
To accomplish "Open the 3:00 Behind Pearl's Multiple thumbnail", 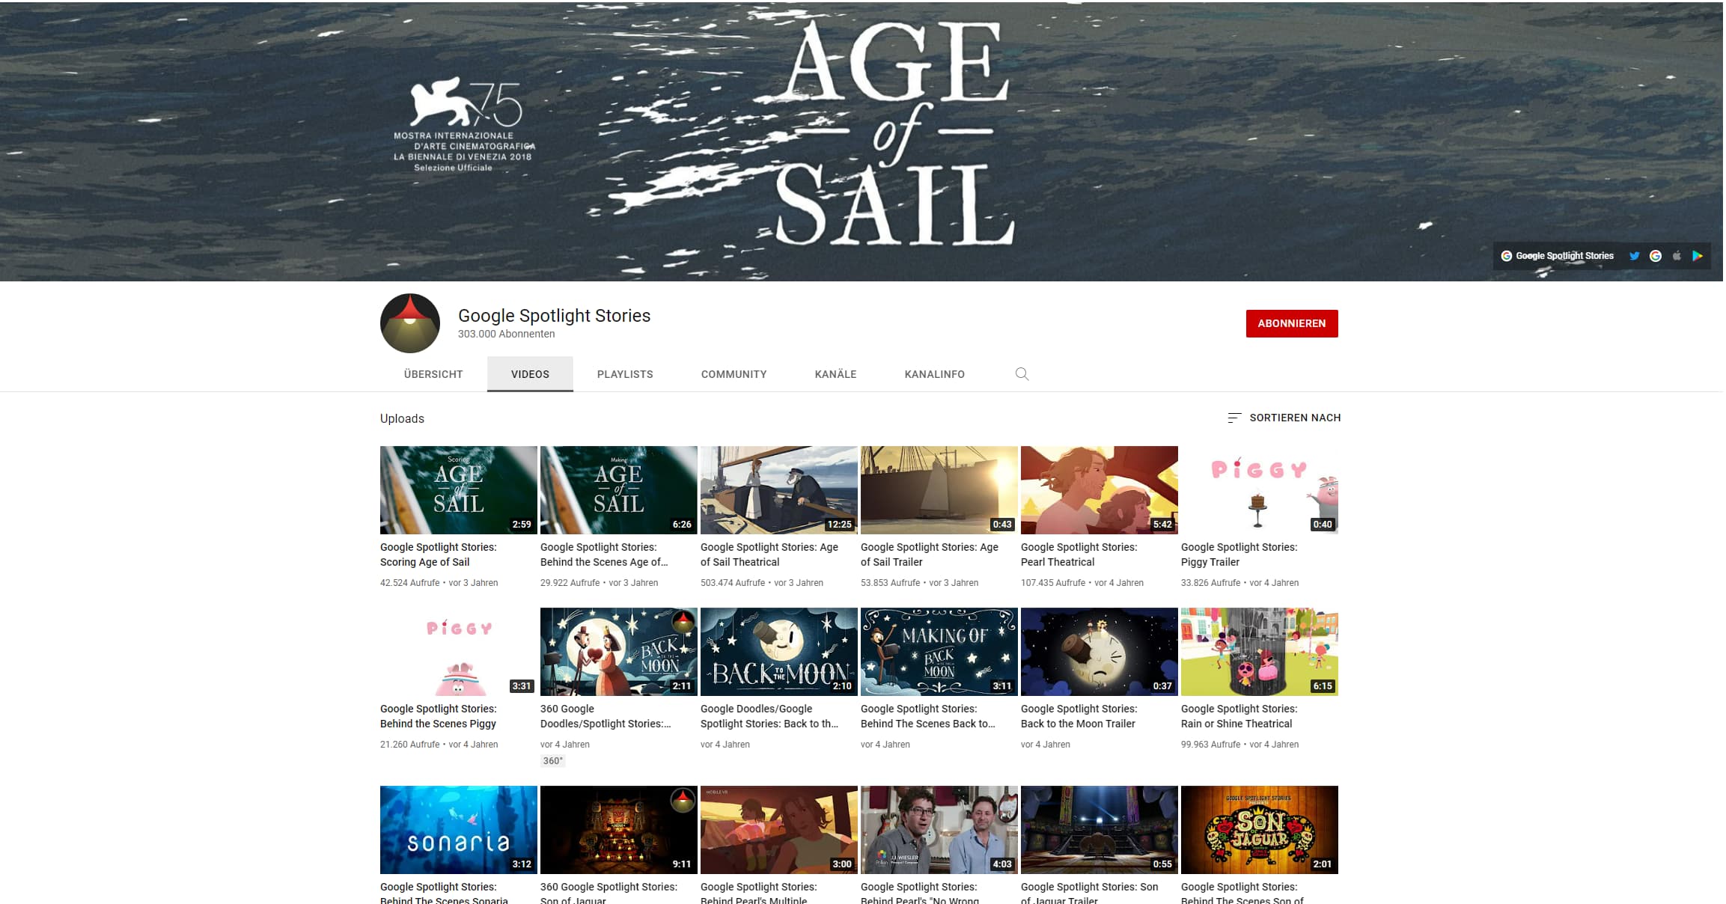I will [779, 830].
